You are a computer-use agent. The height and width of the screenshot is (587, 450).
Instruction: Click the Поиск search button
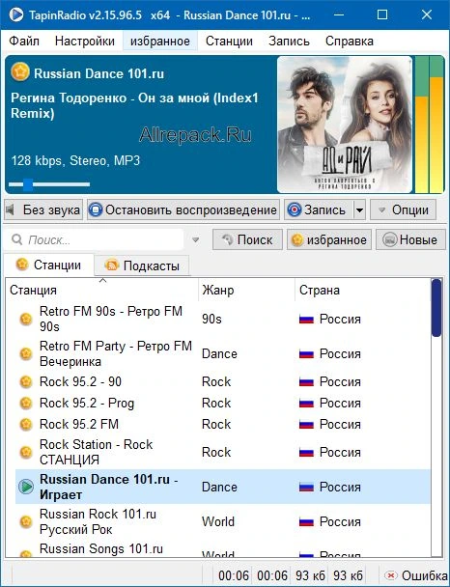click(x=247, y=239)
